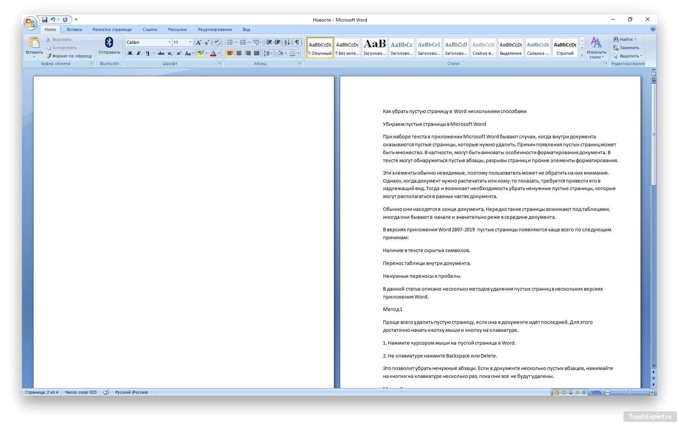Clear all formatting from selection
The height and width of the screenshot is (424, 679).
click(x=217, y=42)
